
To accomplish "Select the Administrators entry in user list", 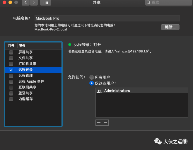I will pos(142,91).
